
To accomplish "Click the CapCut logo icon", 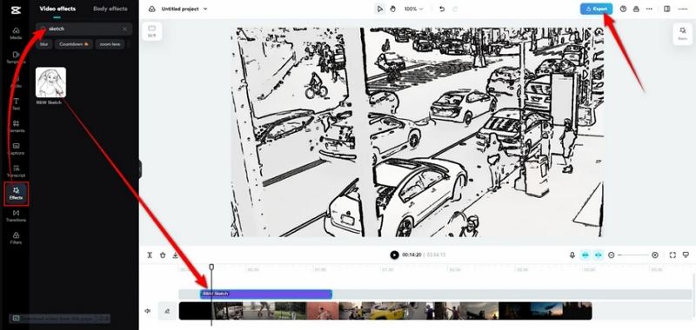I will [x=16, y=10].
